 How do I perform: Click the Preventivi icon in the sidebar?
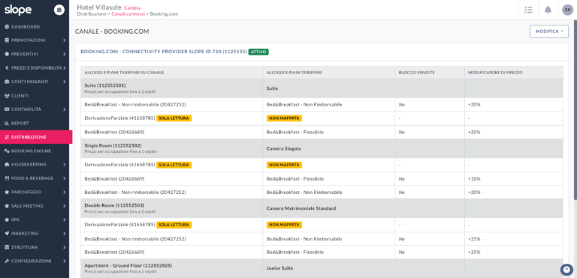(7, 54)
